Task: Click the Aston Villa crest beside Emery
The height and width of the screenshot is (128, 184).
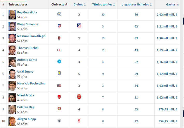Action: [x=59, y=73]
